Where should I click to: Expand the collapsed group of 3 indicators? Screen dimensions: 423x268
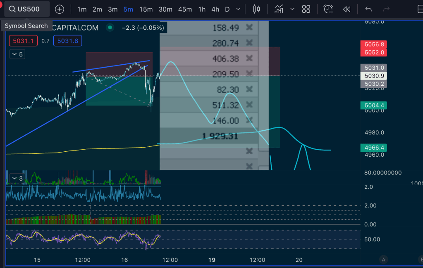[x=17, y=179]
